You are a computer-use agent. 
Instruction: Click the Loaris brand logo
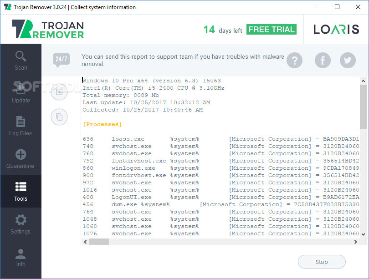(336, 30)
